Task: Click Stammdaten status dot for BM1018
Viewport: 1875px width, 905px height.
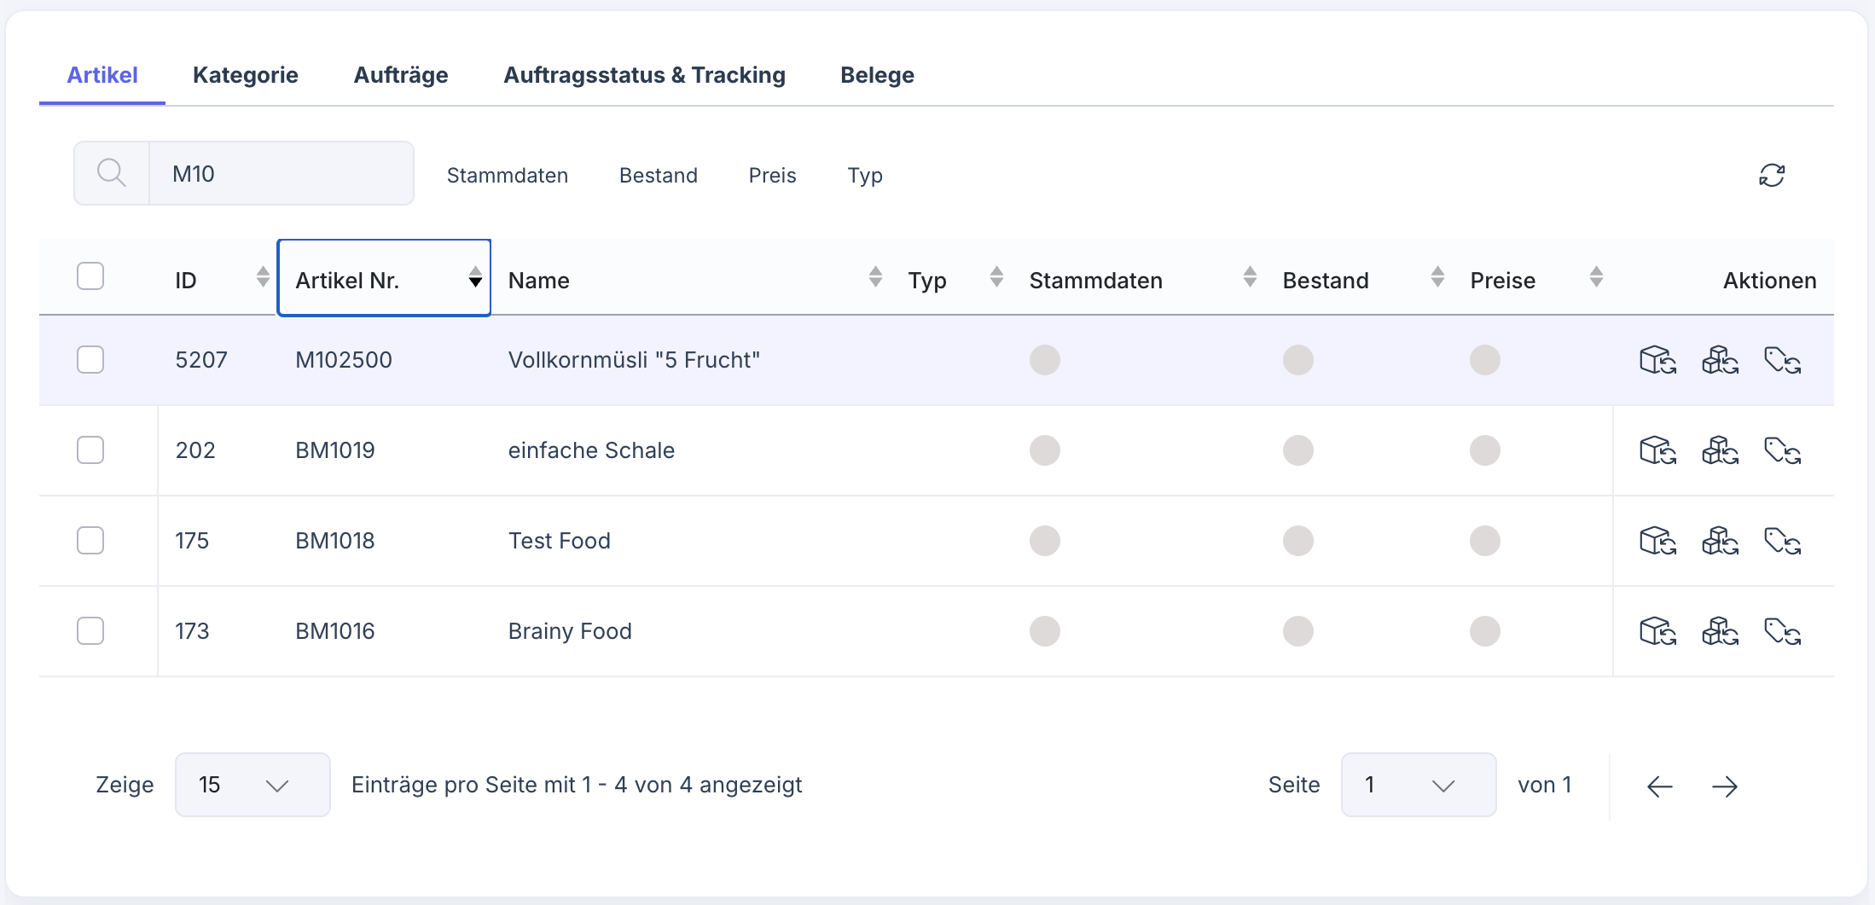Action: click(1044, 541)
